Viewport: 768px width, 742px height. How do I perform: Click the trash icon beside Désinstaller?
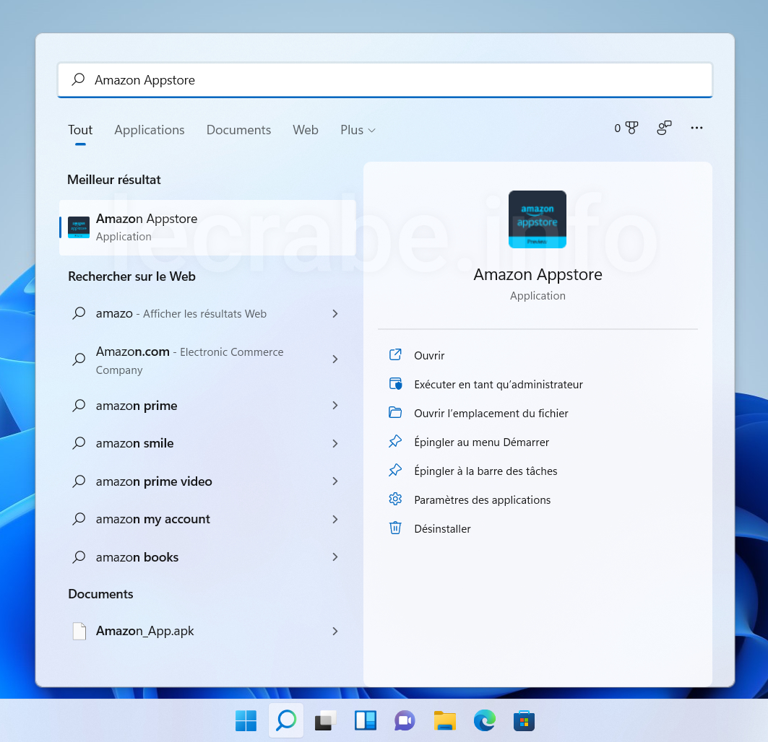tap(395, 528)
